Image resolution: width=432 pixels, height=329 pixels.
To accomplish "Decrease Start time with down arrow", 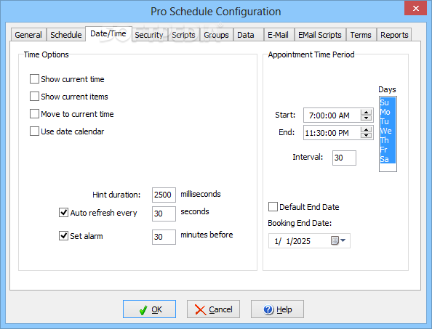I will point(366,118).
